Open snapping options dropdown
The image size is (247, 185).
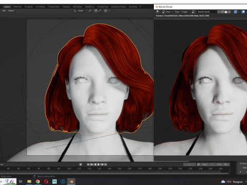coord(100,11)
